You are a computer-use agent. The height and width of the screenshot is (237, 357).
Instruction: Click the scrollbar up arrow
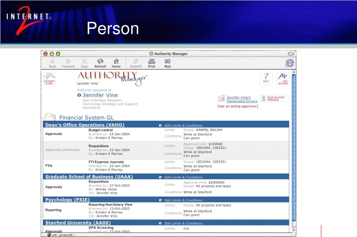tap(294, 72)
